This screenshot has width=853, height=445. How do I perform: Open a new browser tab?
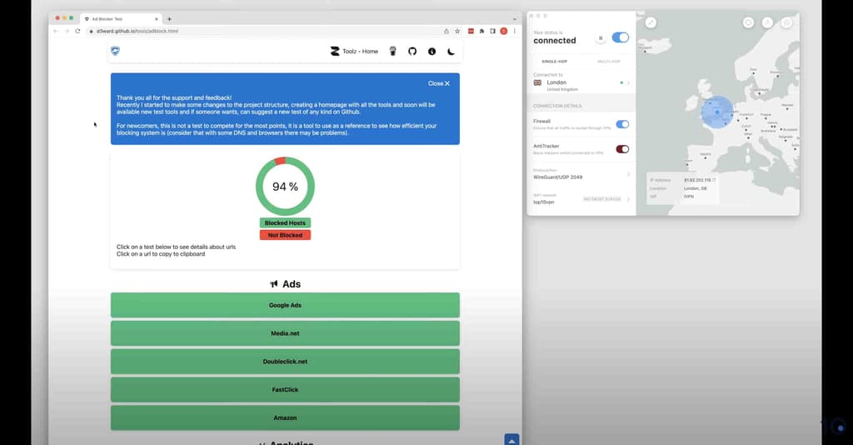(169, 19)
